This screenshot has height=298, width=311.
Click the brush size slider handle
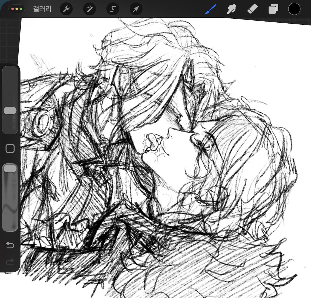10,110
